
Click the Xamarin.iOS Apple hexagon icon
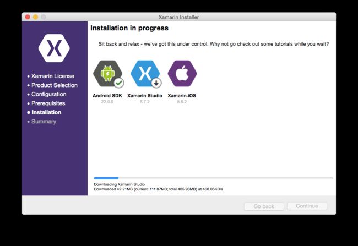click(x=182, y=74)
